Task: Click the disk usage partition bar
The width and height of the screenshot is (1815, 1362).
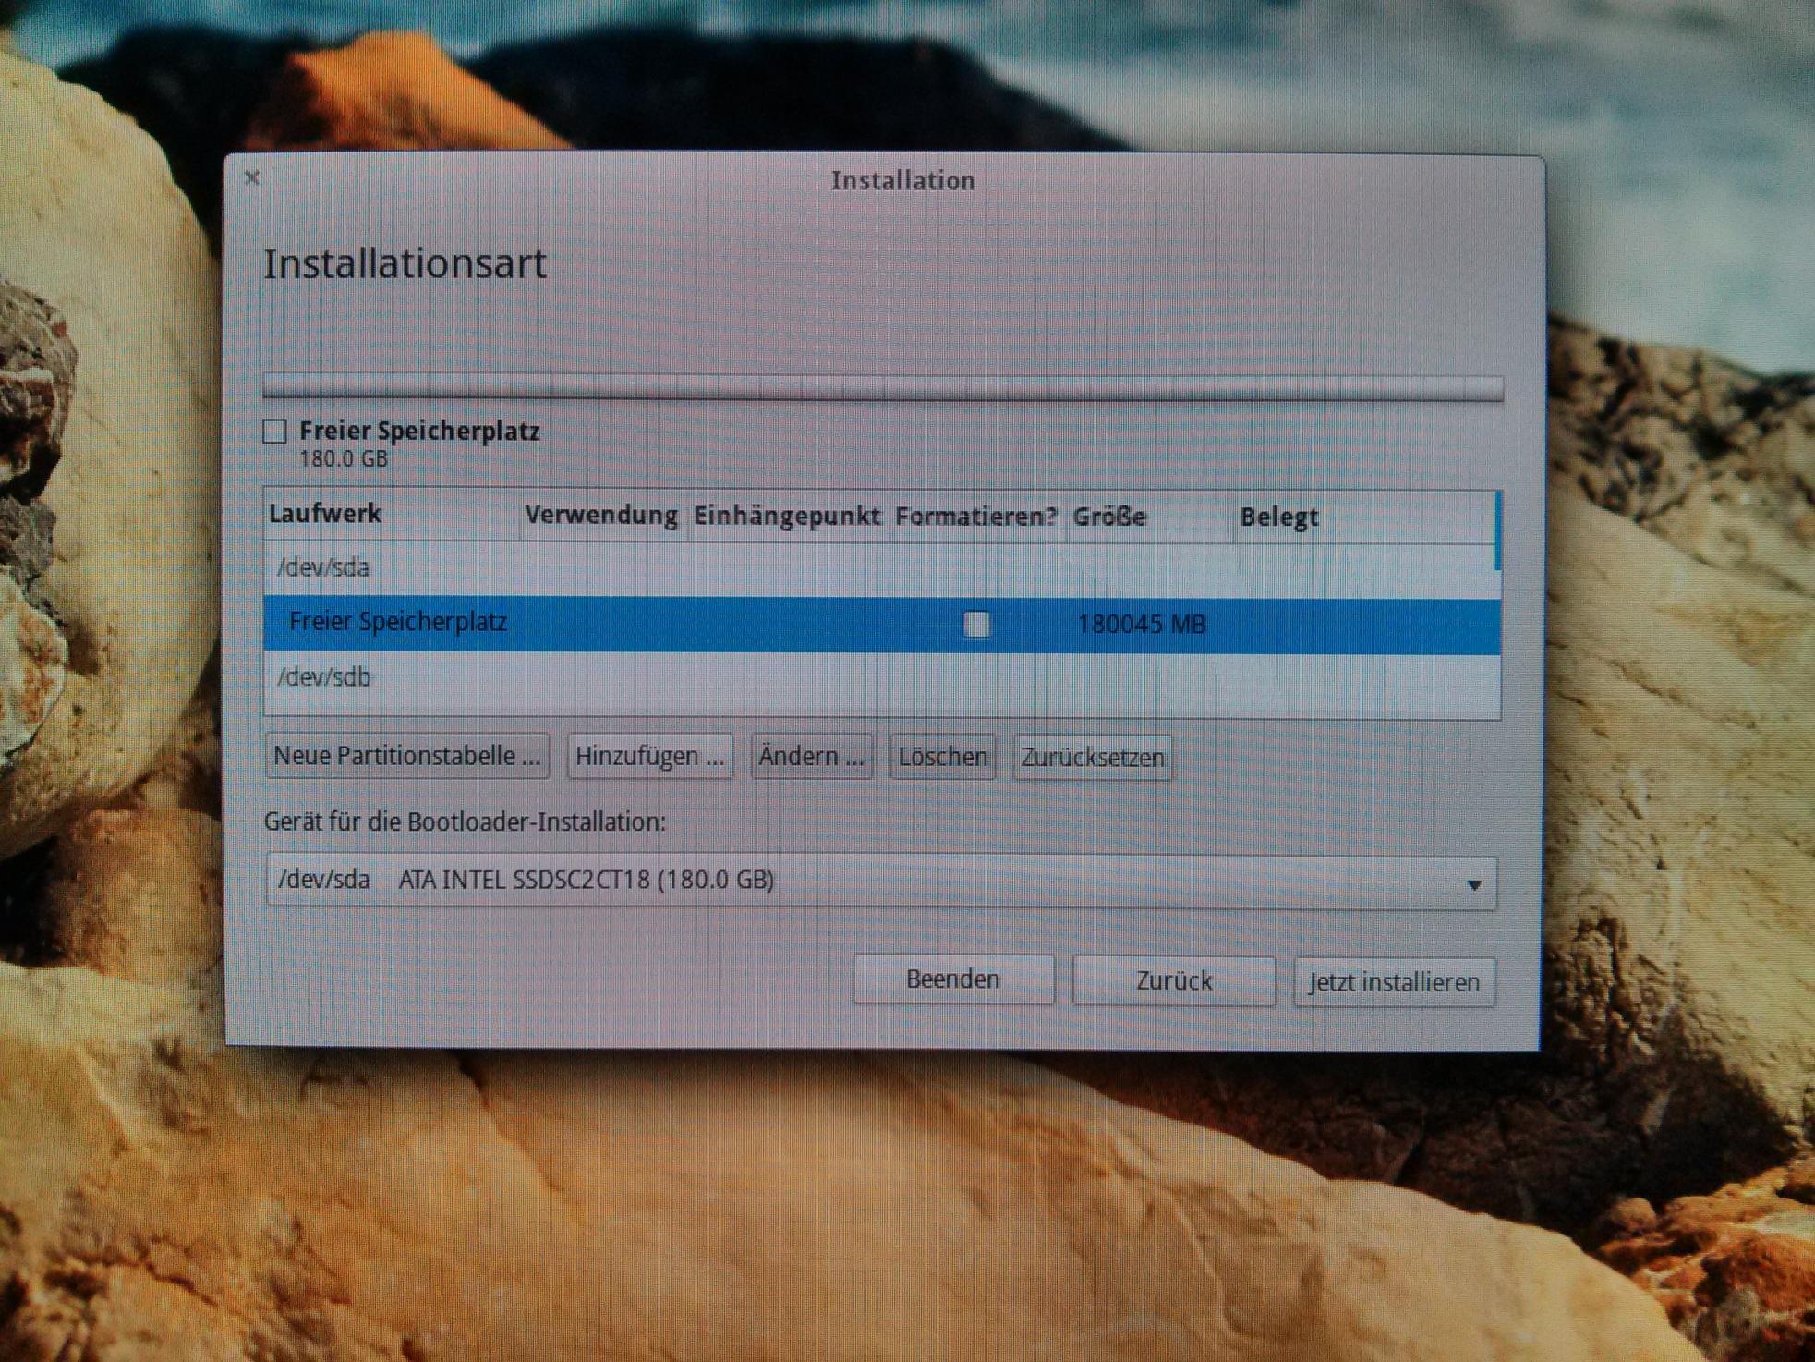Action: [x=882, y=386]
